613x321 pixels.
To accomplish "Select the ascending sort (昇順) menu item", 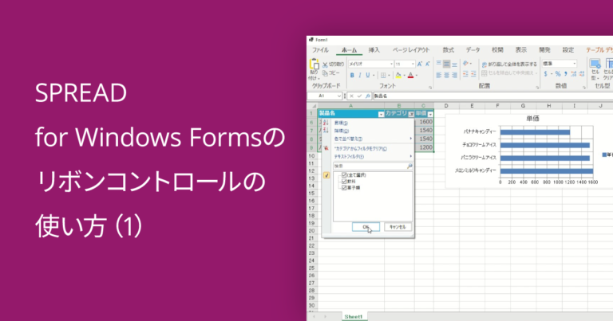I will click(368, 123).
